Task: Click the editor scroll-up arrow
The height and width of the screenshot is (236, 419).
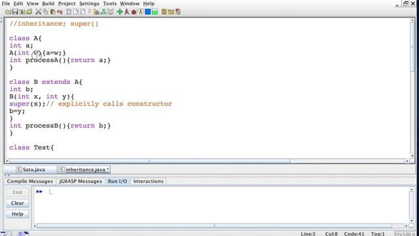Action: point(412,20)
